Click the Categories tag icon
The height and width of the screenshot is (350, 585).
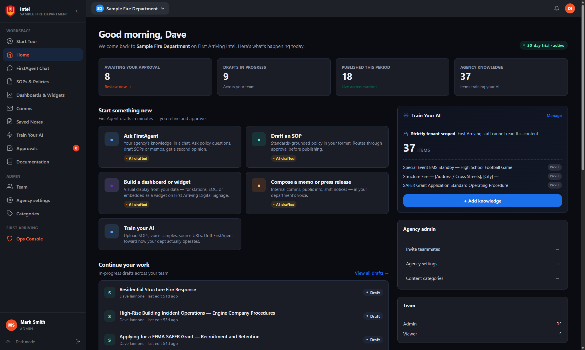(x=10, y=214)
